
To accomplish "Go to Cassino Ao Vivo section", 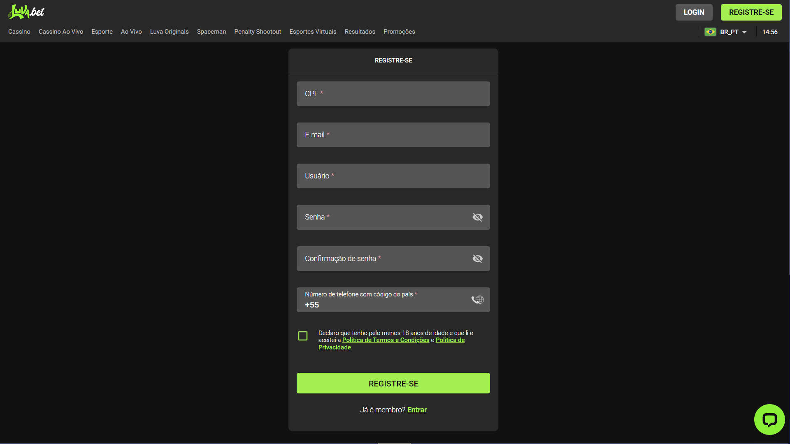I will [x=61, y=32].
